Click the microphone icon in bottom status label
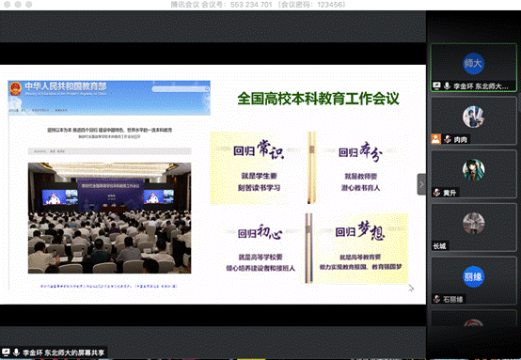 (16, 352)
